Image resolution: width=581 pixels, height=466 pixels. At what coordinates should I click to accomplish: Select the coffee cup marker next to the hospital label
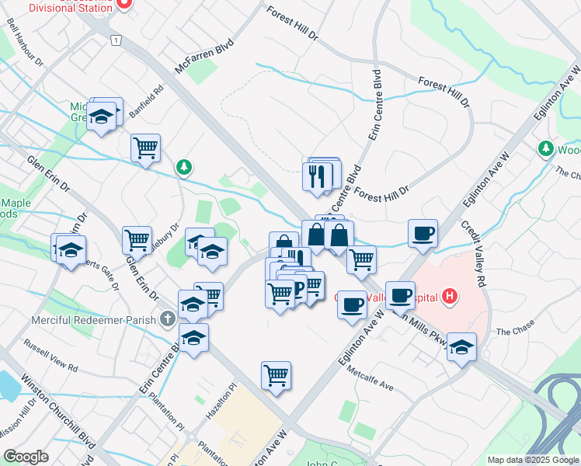point(400,297)
